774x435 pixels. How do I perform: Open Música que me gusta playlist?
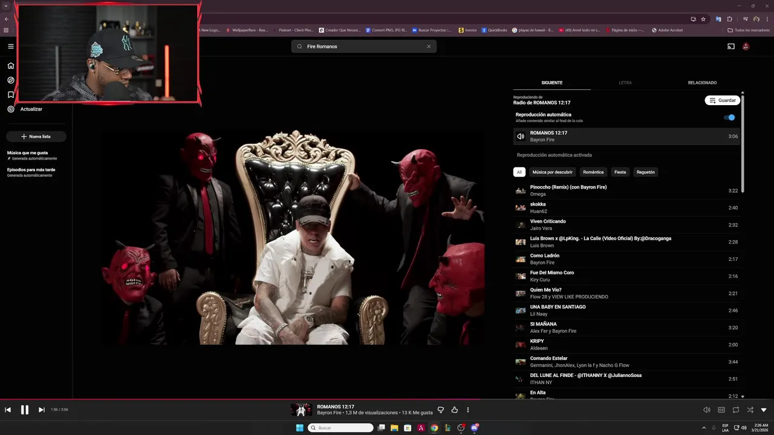(36, 155)
